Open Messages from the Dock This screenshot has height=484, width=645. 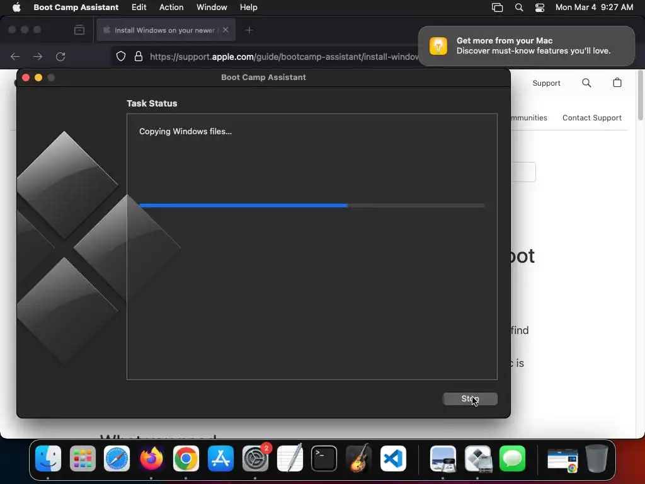coord(512,458)
